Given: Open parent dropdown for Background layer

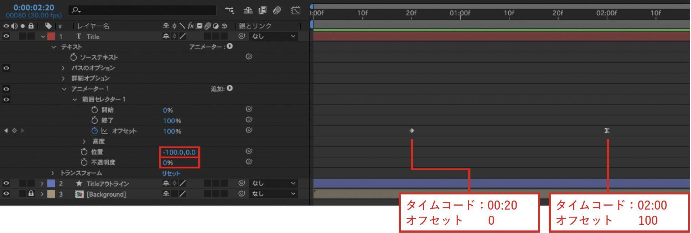Looking at the screenshot, I should pos(273,194).
